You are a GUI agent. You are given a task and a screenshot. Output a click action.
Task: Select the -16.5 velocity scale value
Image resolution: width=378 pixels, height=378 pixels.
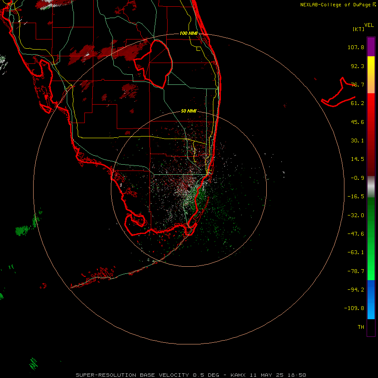point(356,197)
